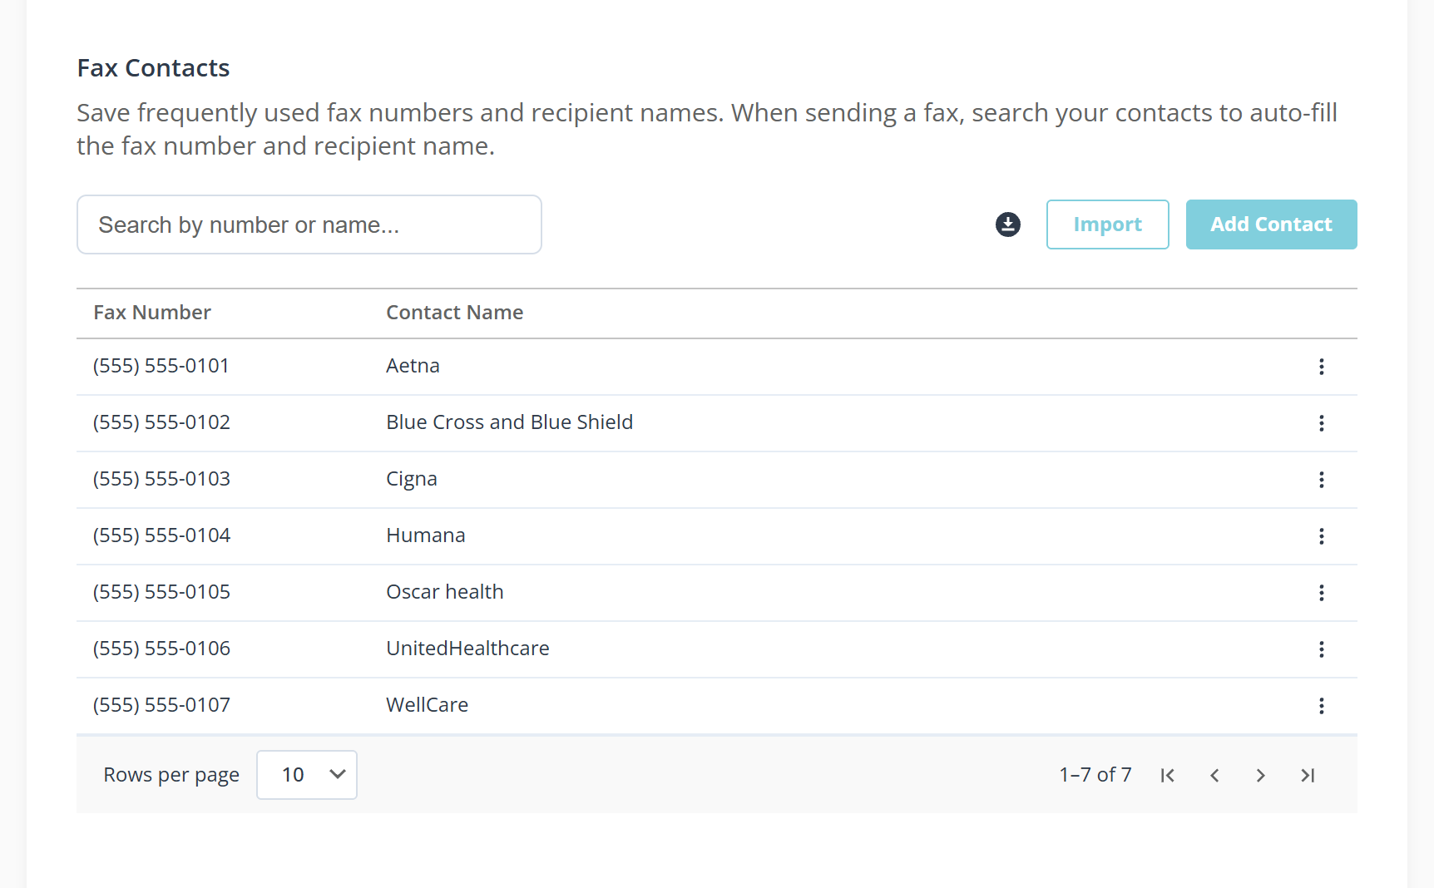The height and width of the screenshot is (888, 1434).
Task: Click the Import button
Action: 1108,224
